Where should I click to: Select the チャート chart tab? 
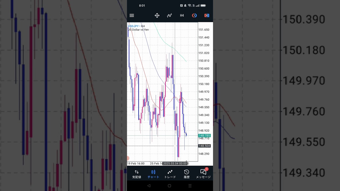(153, 174)
